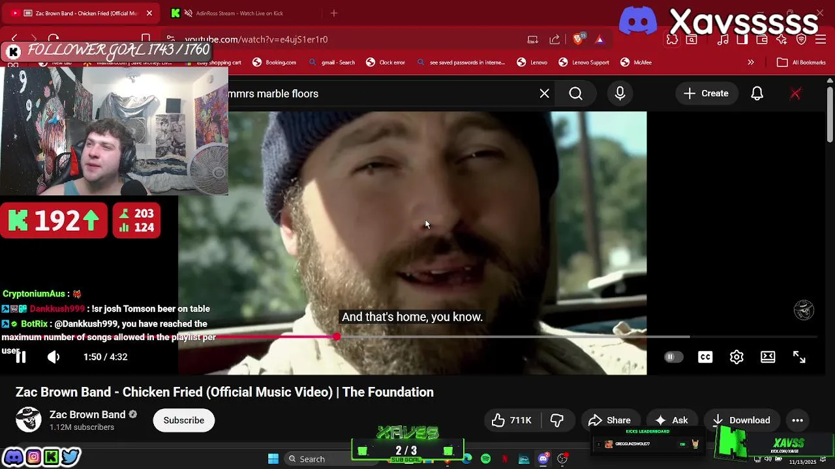835x469 pixels.
Task: Open the Brave Wallet icon
Action: coord(762,39)
